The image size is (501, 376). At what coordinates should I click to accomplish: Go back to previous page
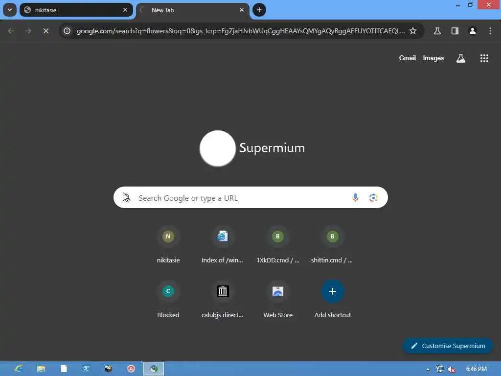pos(11,31)
